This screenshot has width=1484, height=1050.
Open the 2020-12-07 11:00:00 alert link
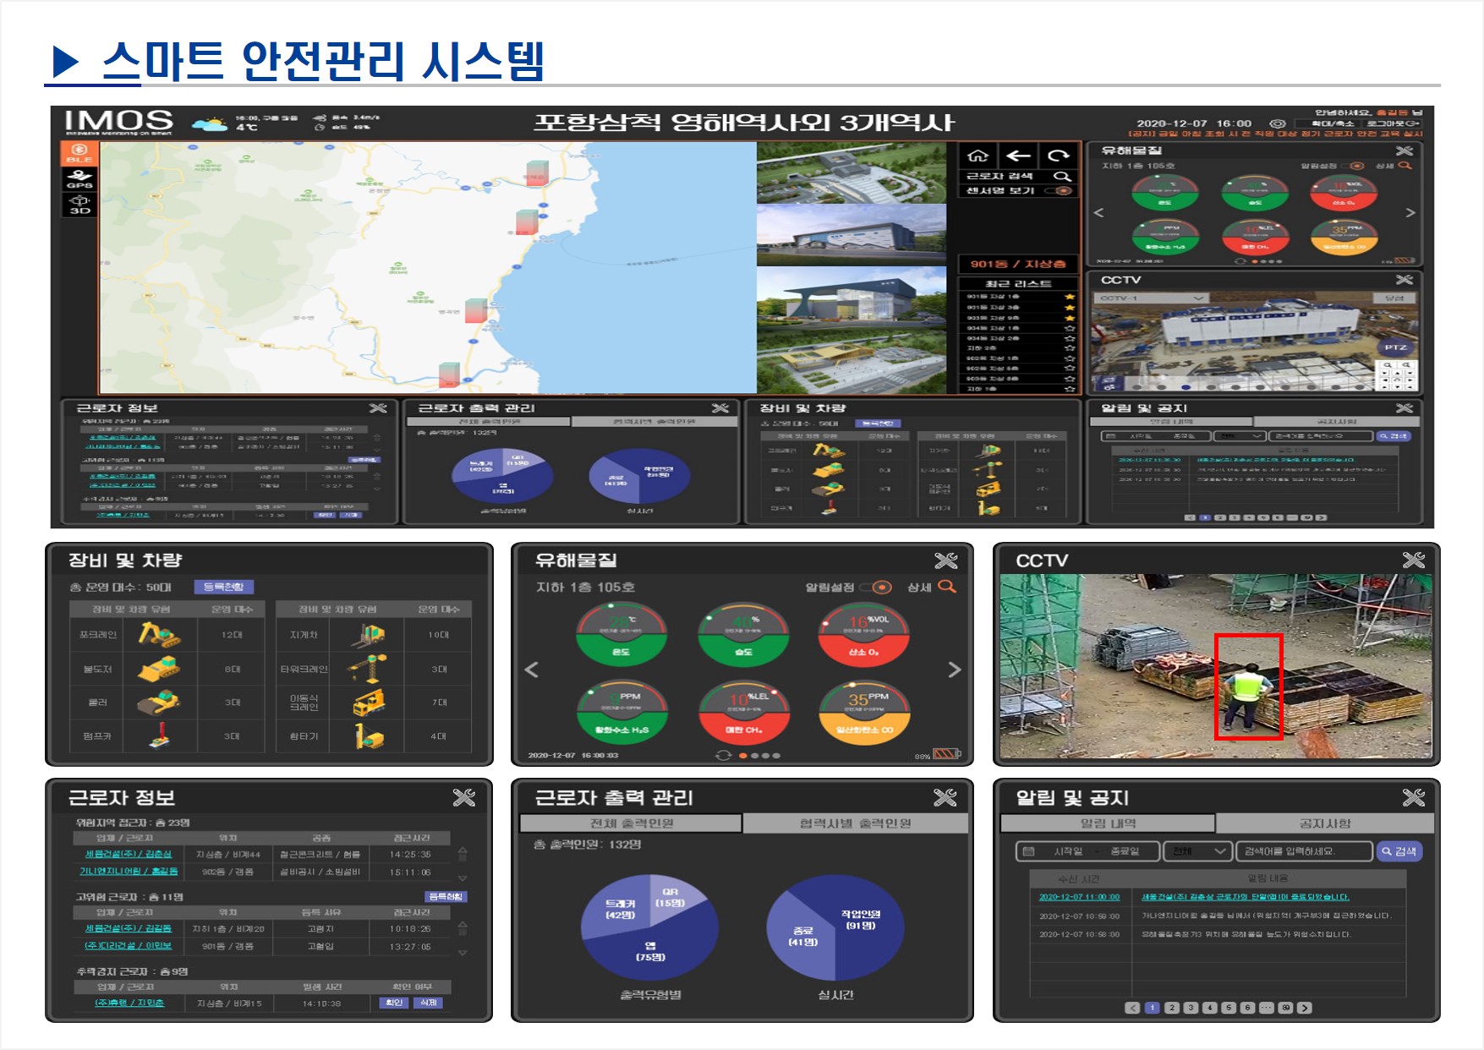[1079, 897]
